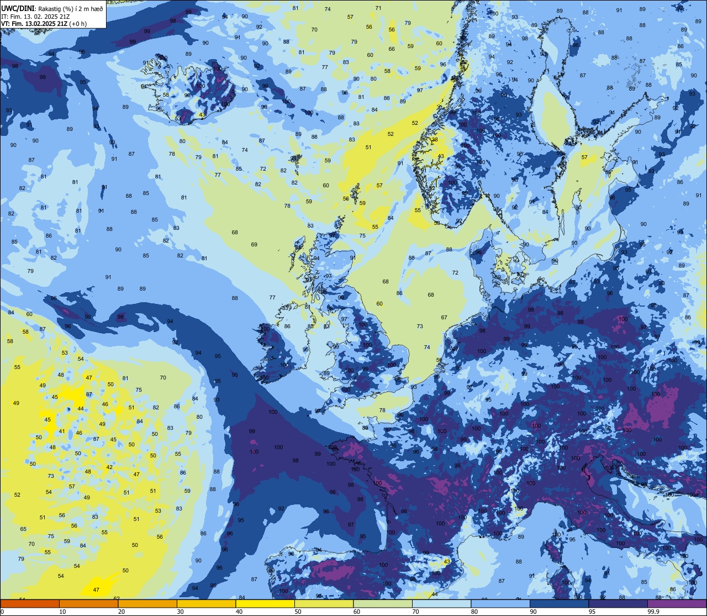Click the light blue 70–80 legend swatch

coord(441,603)
